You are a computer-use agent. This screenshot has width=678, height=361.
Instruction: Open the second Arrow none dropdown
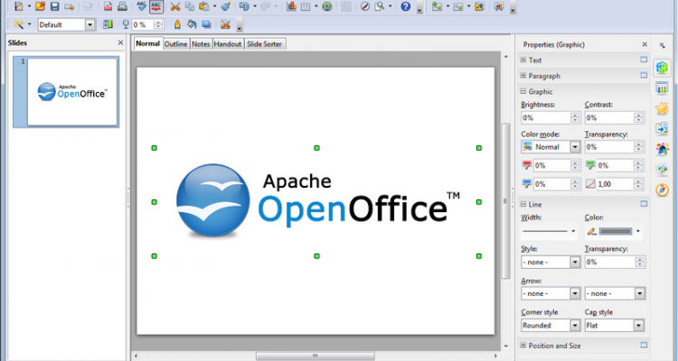click(615, 293)
